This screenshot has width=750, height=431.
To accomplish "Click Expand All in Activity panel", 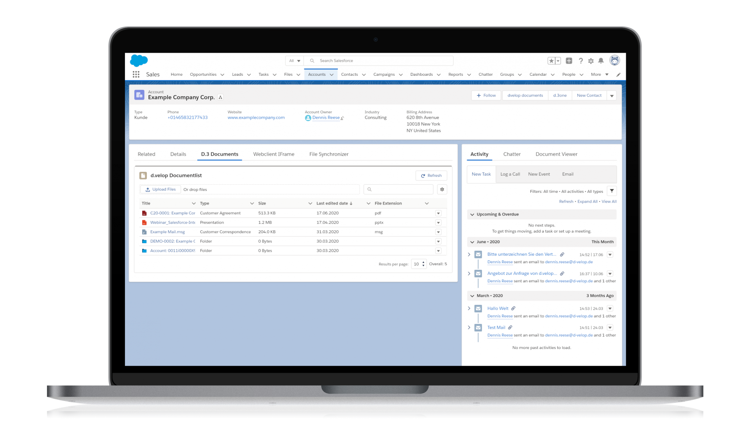I will (587, 201).
